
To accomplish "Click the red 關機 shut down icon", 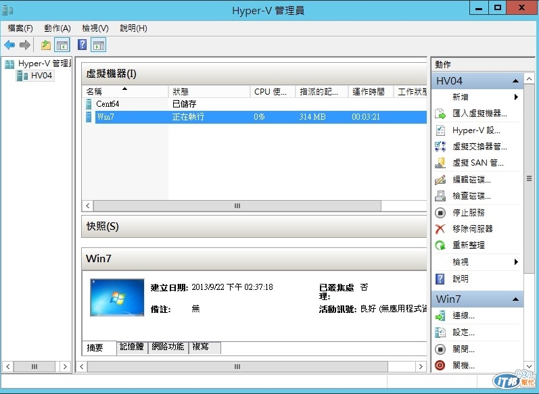I will point(440,365).
